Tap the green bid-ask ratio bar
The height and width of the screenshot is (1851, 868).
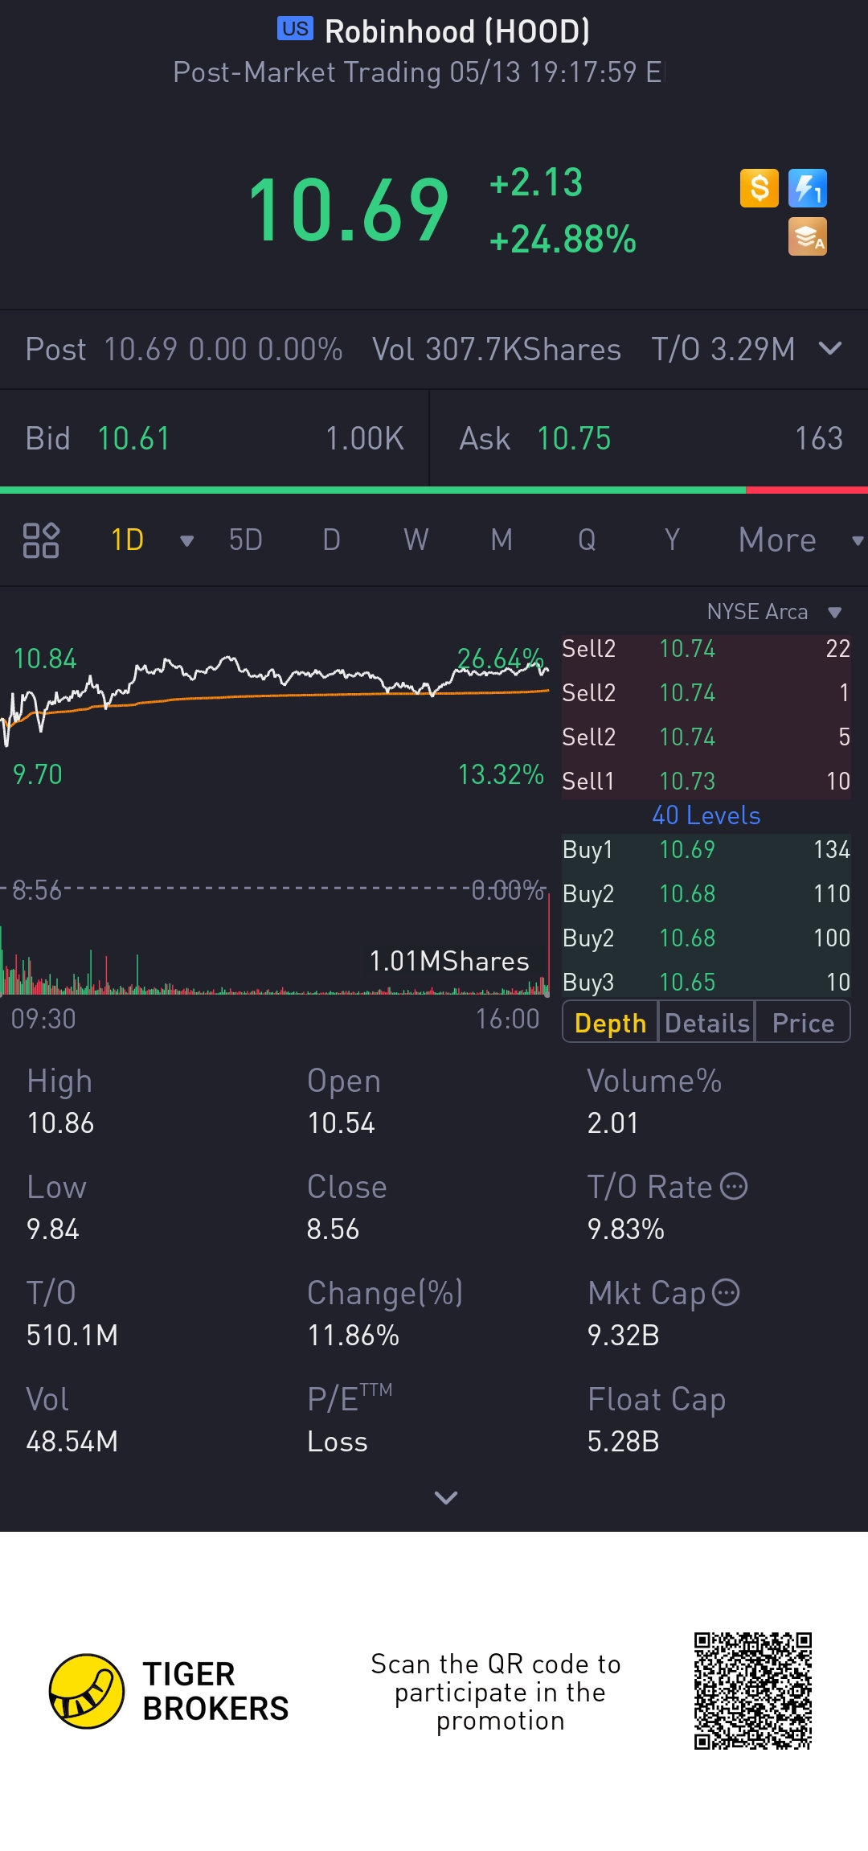tap(373, 490)
